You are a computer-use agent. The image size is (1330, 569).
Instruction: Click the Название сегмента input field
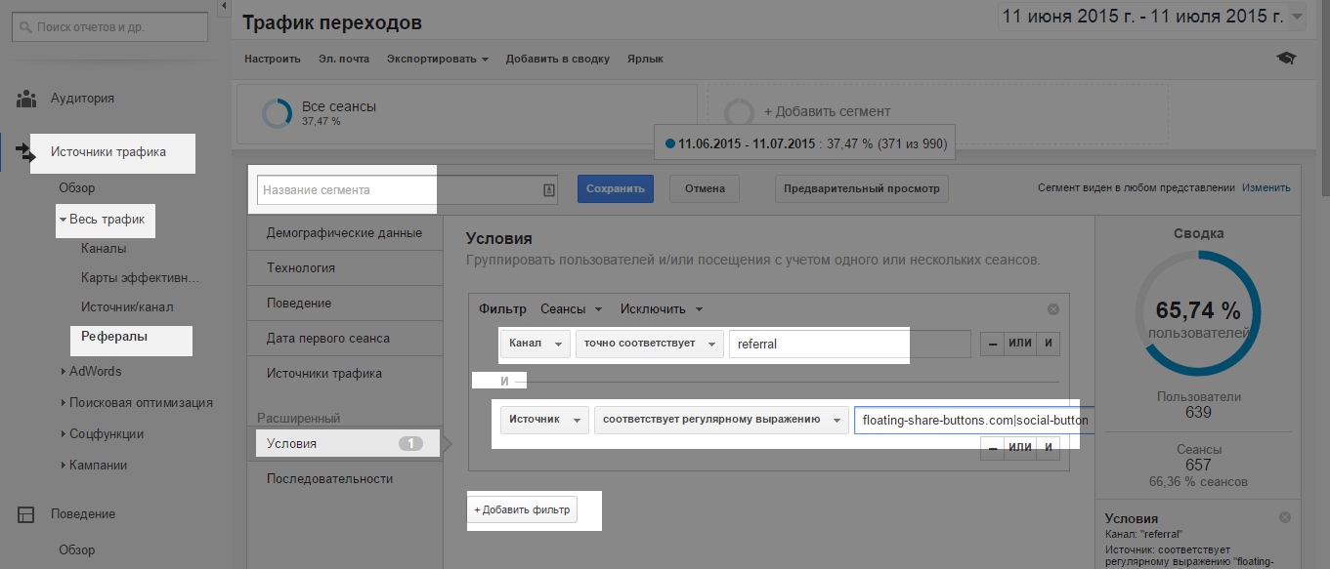tap(399, 190)
